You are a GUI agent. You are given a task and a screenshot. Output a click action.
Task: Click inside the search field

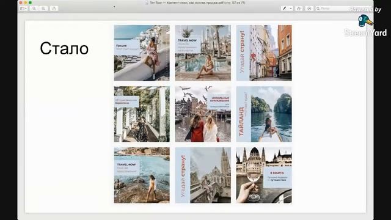tap(343, 9)
